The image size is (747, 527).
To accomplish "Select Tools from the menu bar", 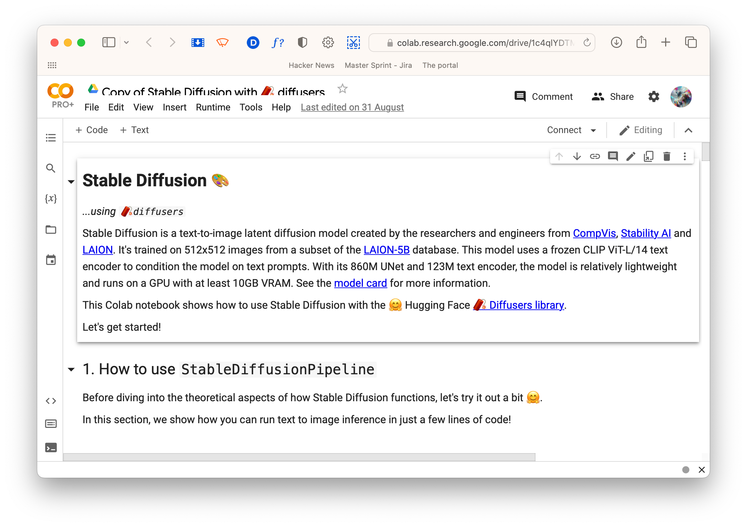I will [251, 107].
